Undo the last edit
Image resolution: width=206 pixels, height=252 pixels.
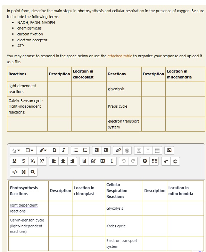(124, 161)
